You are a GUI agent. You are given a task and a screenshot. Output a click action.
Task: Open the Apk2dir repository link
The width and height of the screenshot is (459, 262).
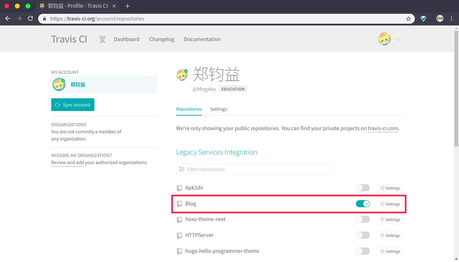[194, 188]
